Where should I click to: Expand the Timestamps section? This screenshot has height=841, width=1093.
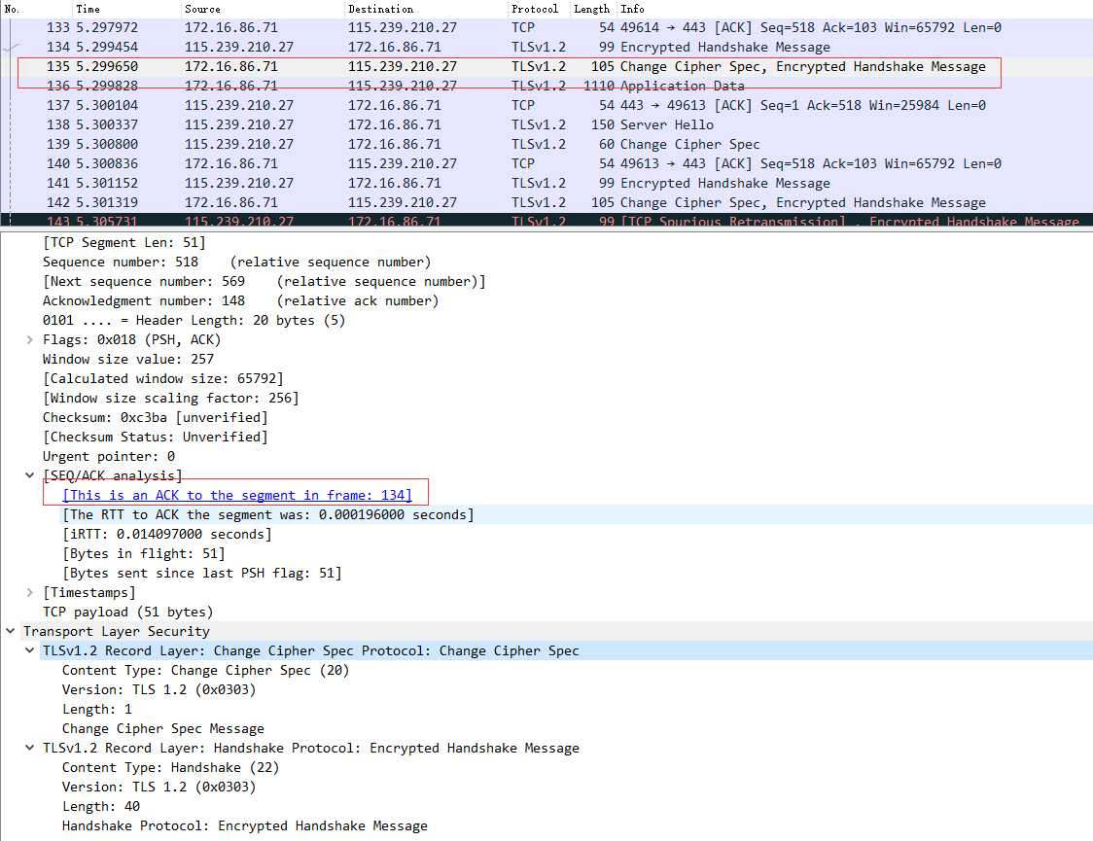point(29,593)
